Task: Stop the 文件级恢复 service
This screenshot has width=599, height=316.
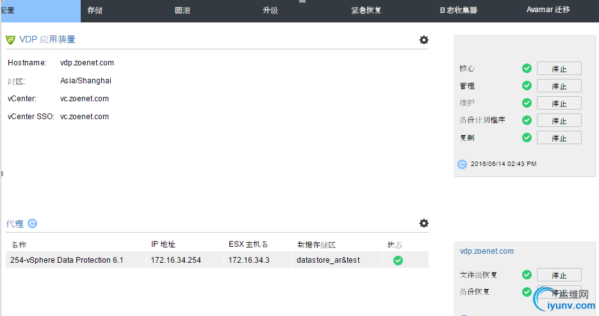Action: (x=559, y=275)
